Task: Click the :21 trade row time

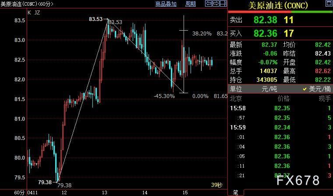Action: pos(241,175)
